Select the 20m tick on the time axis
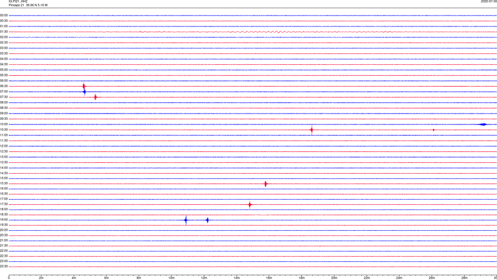The height and width of the screenshot is (280, 497). pos(334,278)
